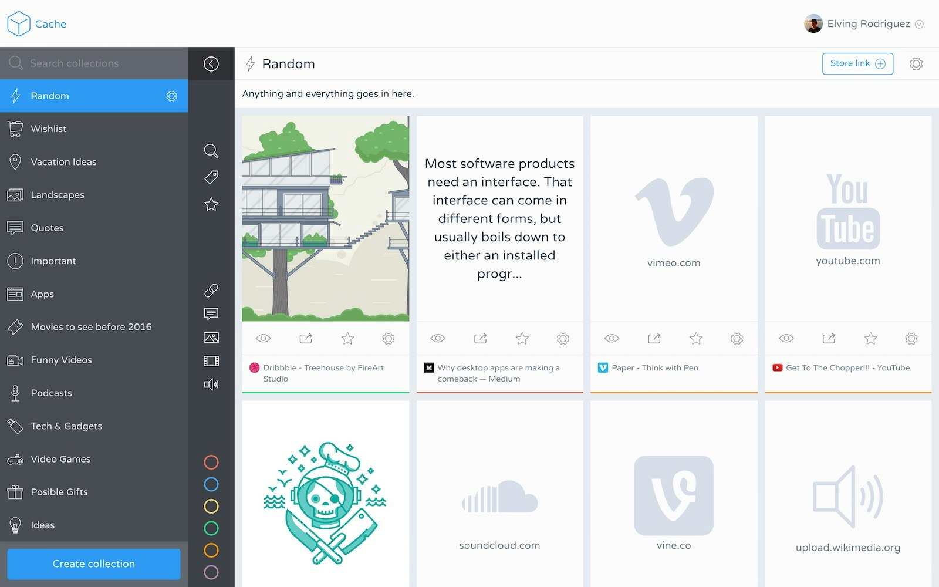
Task: Toggle eye icon on Vimeo card
Action: coord(612,338)
